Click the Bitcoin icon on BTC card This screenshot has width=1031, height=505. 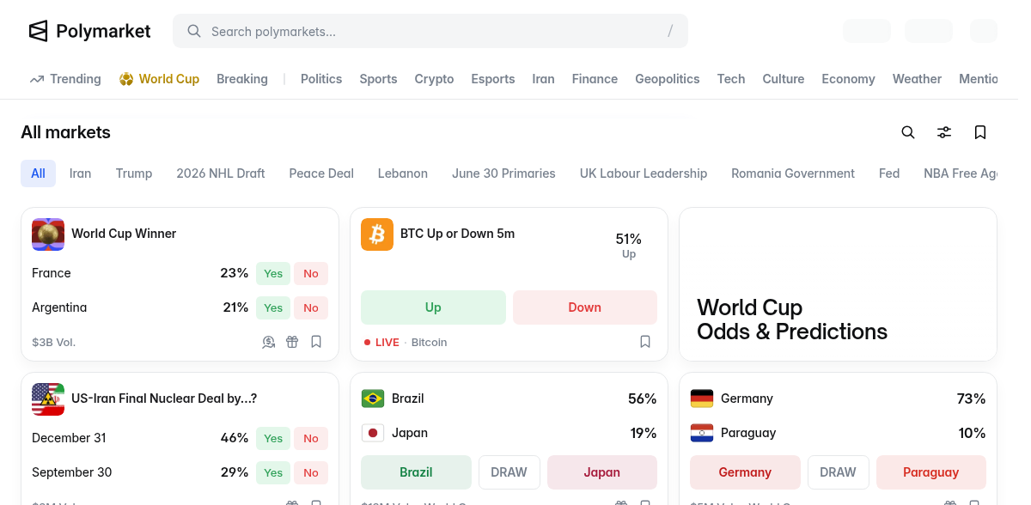click(377, 234)
